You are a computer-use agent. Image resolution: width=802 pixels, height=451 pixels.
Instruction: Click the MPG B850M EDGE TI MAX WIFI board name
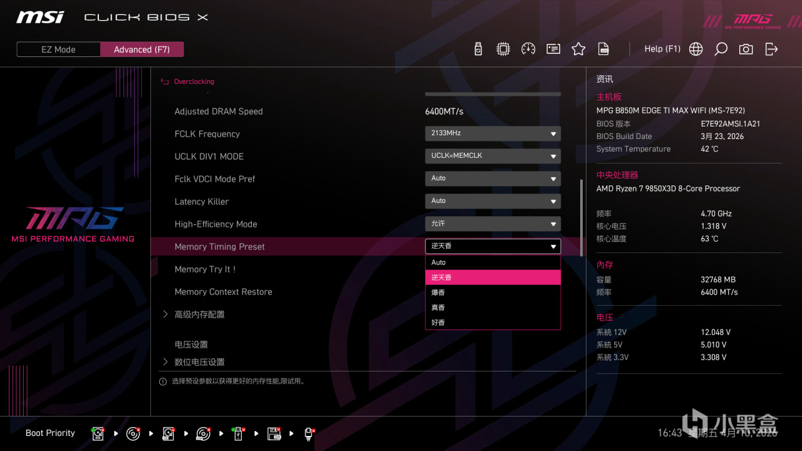[670, 110]
